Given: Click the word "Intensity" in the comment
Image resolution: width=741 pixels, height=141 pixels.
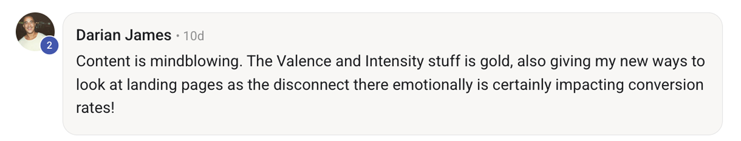Looking at the screenshot, I should click(394, 61).
